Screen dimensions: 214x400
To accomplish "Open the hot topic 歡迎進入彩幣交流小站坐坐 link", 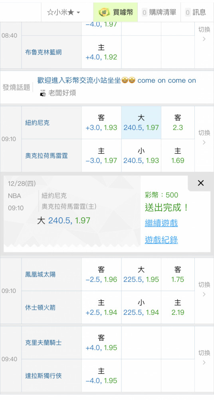I will [117, 80].
